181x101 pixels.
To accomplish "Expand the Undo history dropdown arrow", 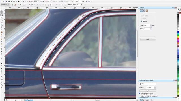I will click(x=23, y=1).
